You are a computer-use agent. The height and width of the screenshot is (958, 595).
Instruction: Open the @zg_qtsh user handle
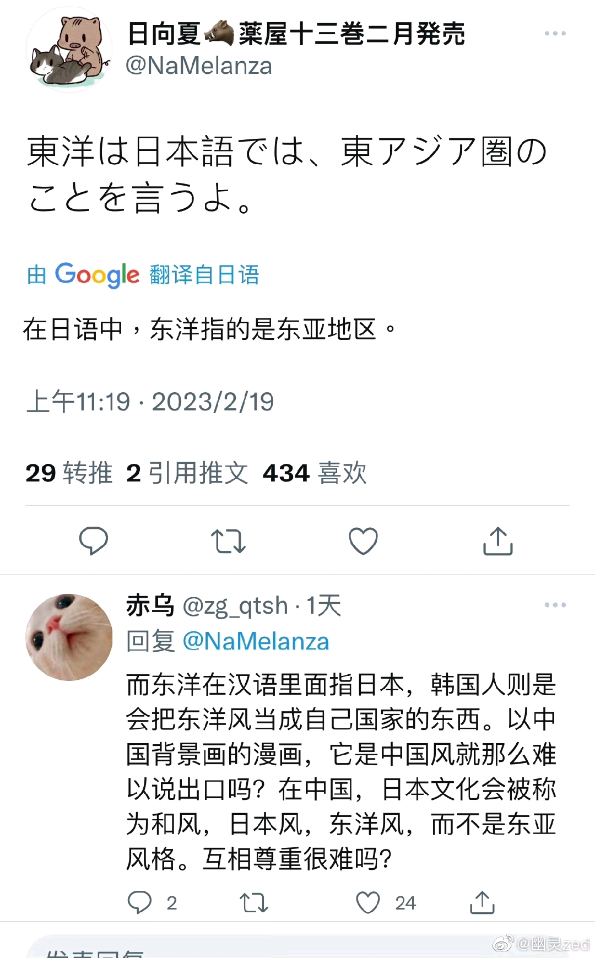tap(235, 606)
